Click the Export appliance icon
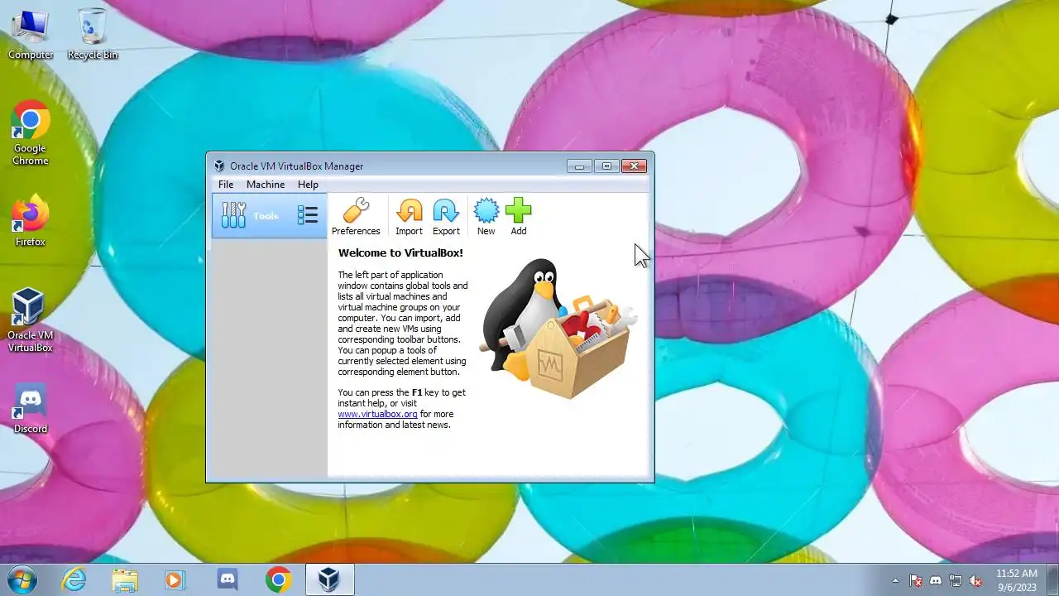 tap(446, 217)
